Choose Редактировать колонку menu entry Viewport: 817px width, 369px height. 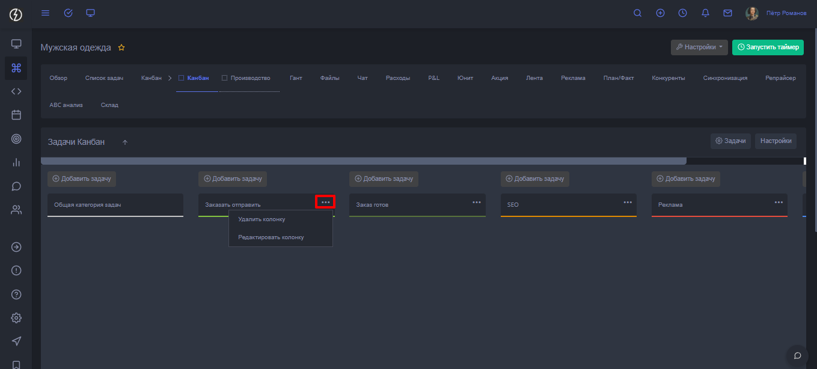[x=271, y=237]
